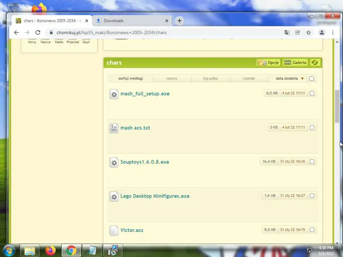Open the mash_full_setup.exe file link

(145, 94)
